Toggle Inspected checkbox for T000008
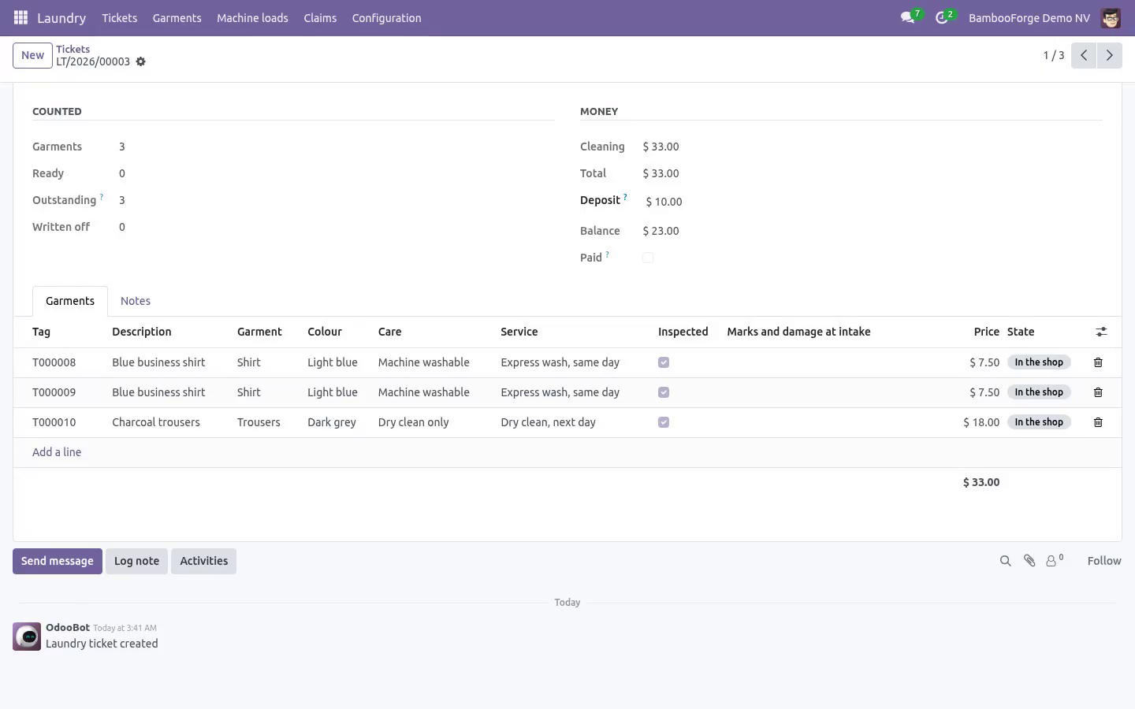This screenshot has height=709, width=1135. [664, 362]
